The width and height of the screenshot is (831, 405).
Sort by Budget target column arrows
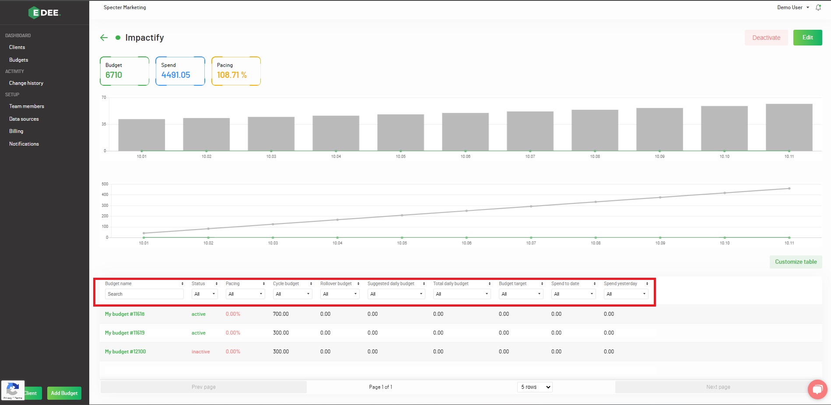coord(542,284)
